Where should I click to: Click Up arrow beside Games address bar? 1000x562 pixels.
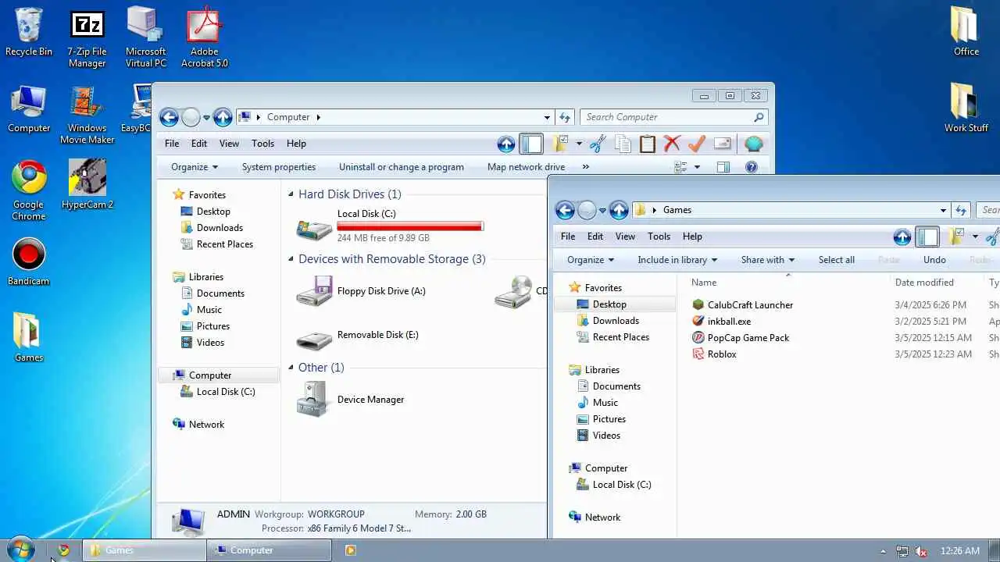coord(619,210)
